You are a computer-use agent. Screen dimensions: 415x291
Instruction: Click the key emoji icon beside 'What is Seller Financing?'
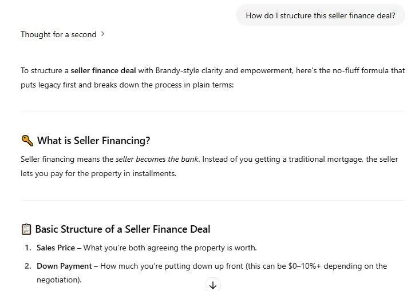point(27,141)
